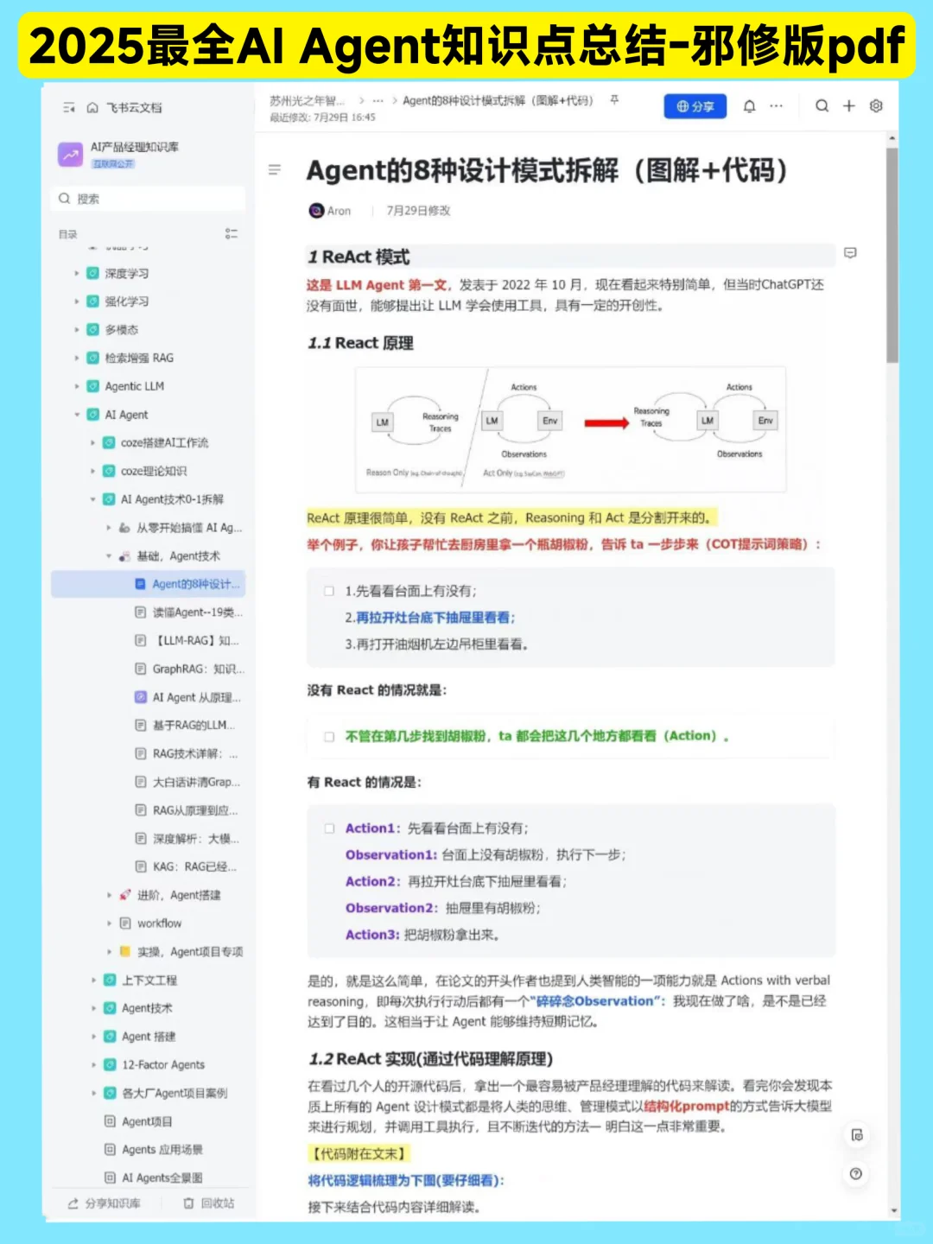Click the ReAct diagram image
This screenshot has width=933, height=1244.
tap(570, 428)
